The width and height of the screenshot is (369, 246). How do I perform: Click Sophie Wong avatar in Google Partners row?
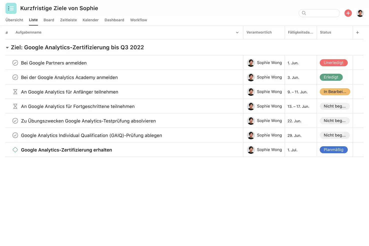click(x=251, y=63)
